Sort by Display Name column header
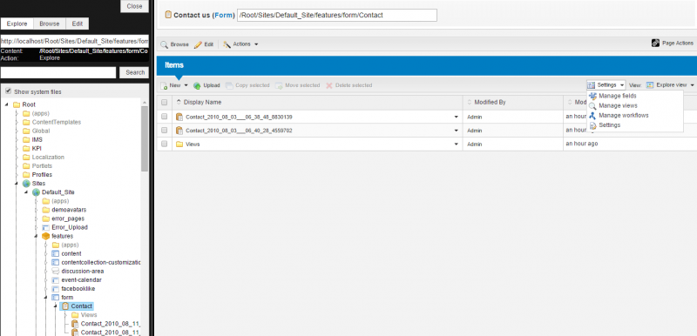The height and width of the screenshot is (336, 697). tap(202, 102)
